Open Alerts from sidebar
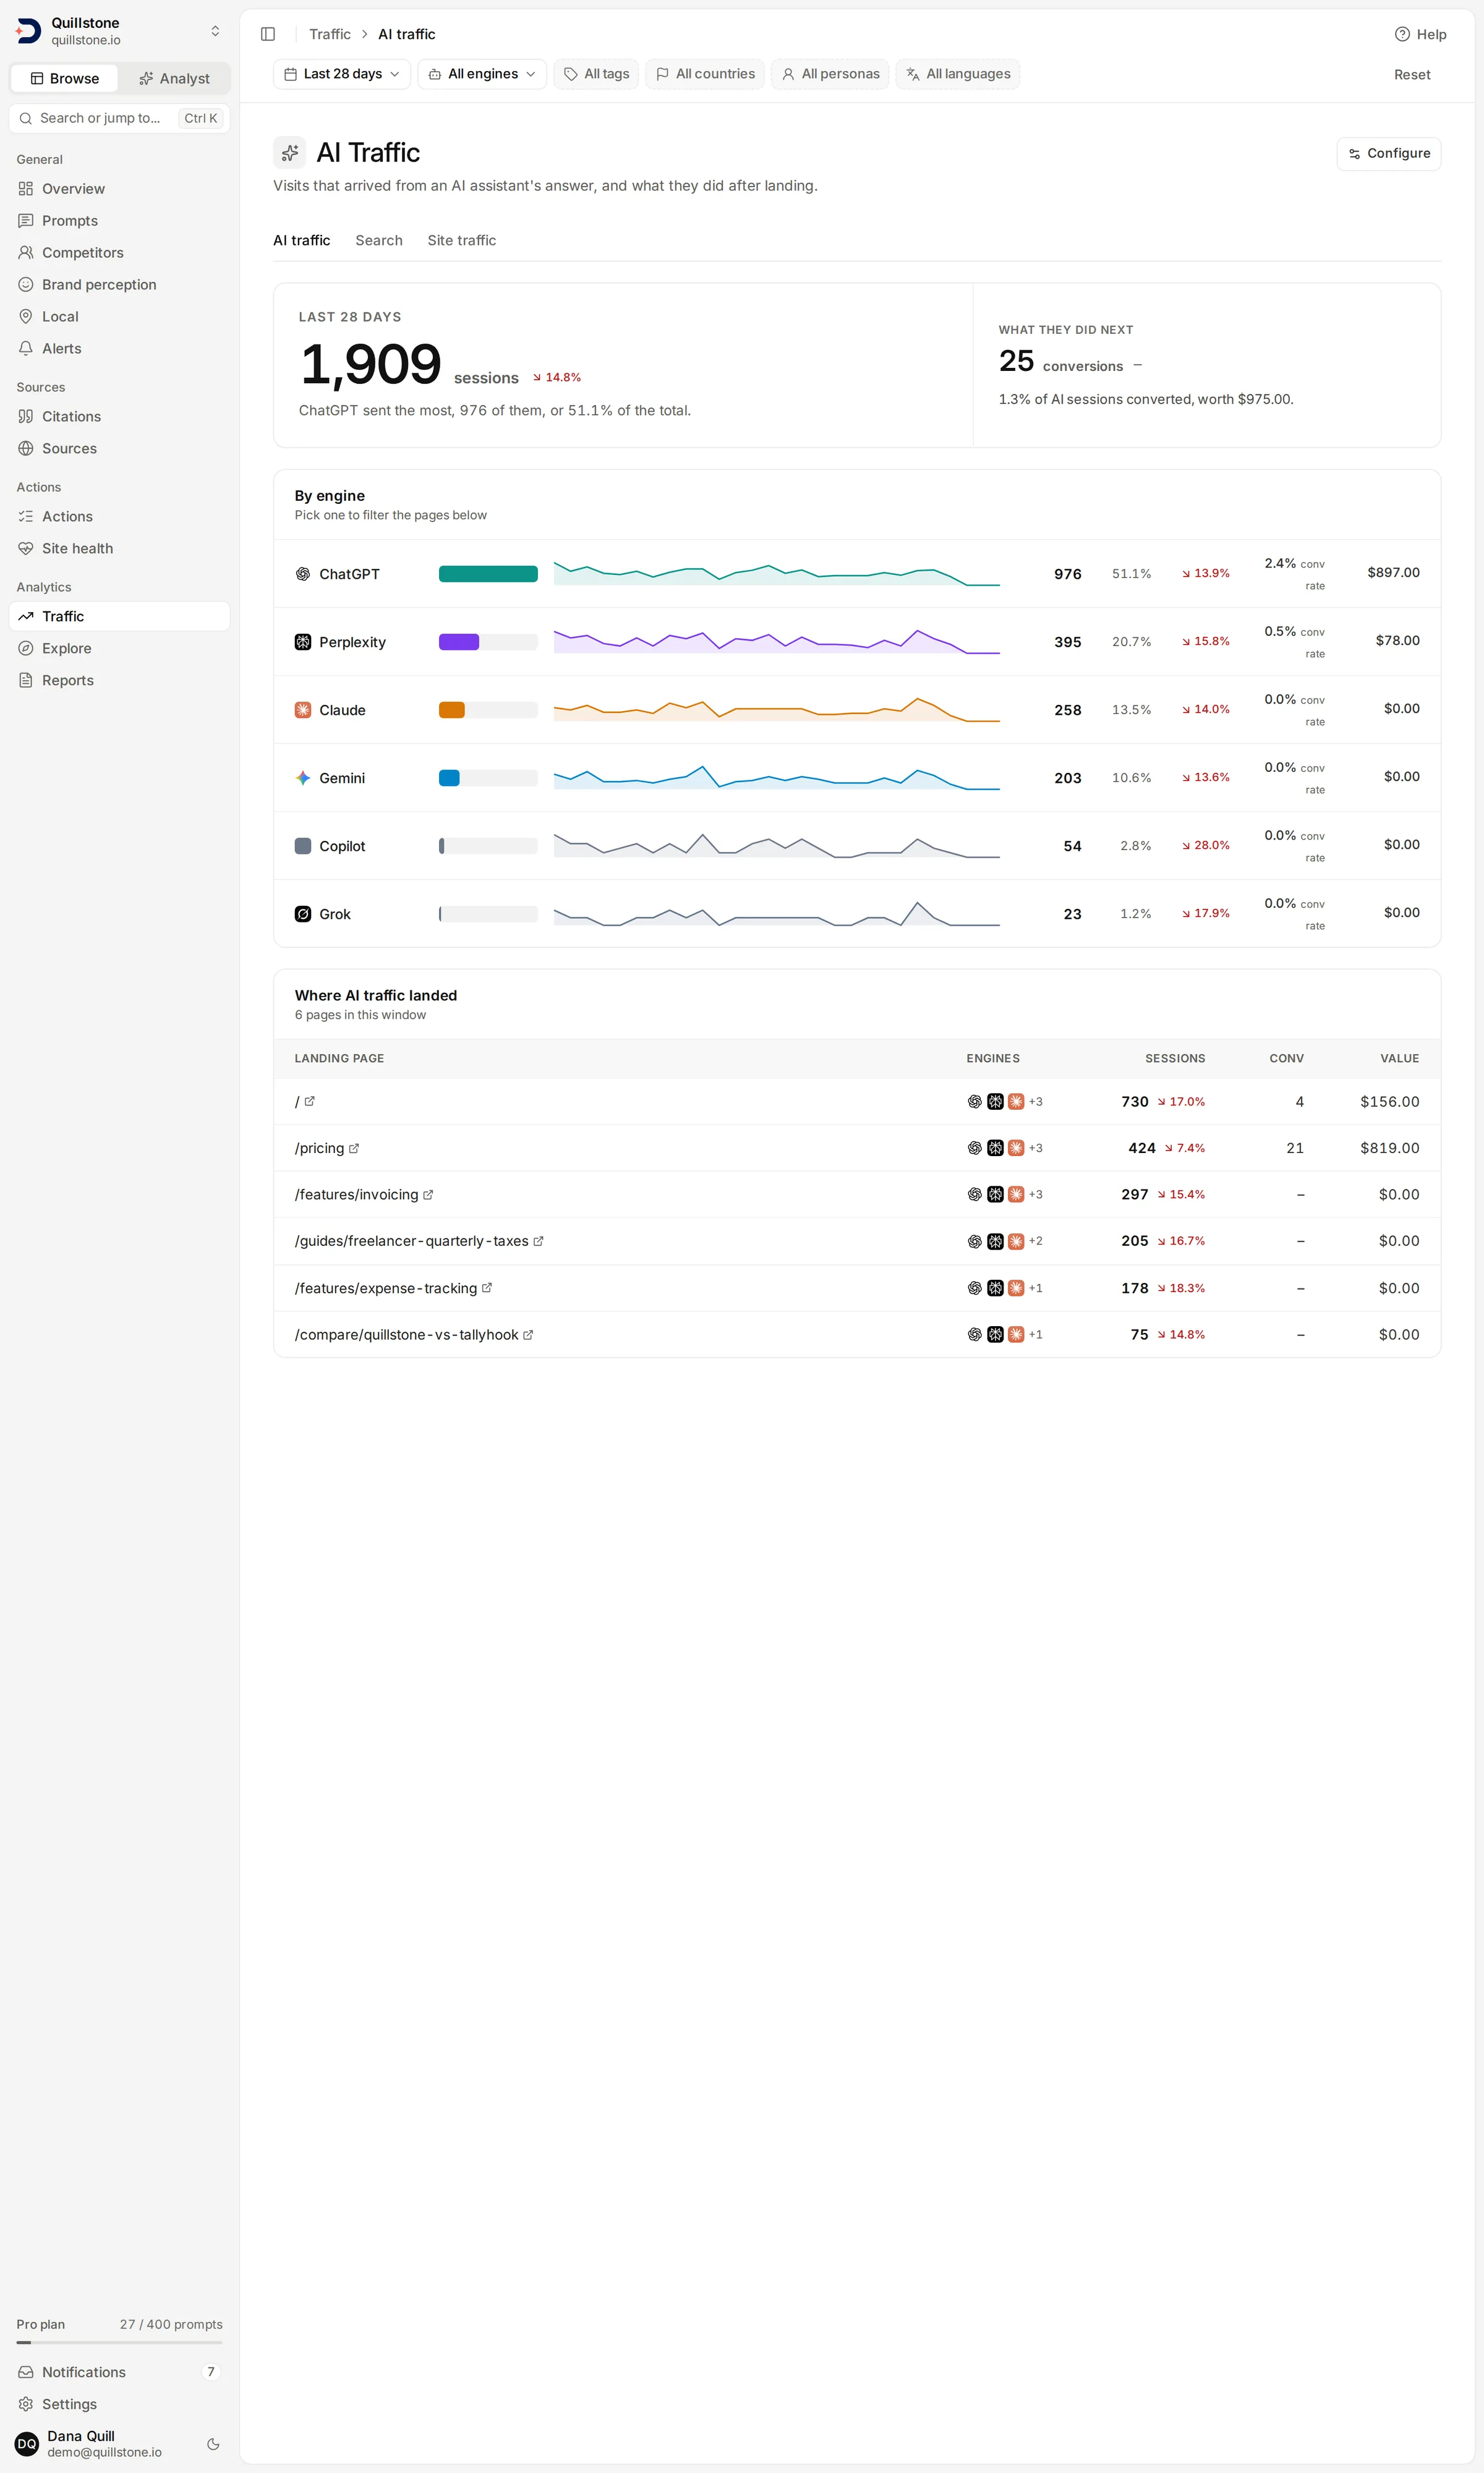The width and height of the screenshot is (1484, 2473). click(x=119, y=349)
